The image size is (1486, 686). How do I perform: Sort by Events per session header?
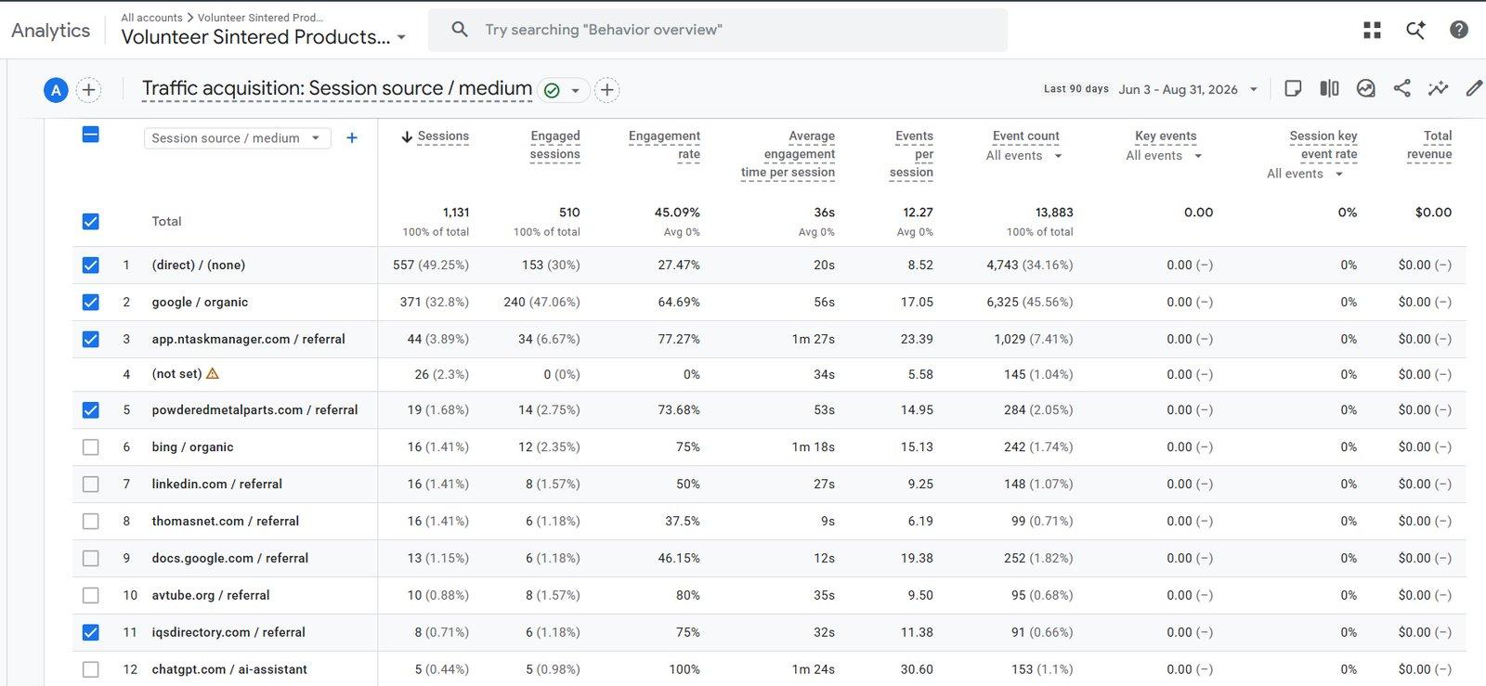pos(911,154)
